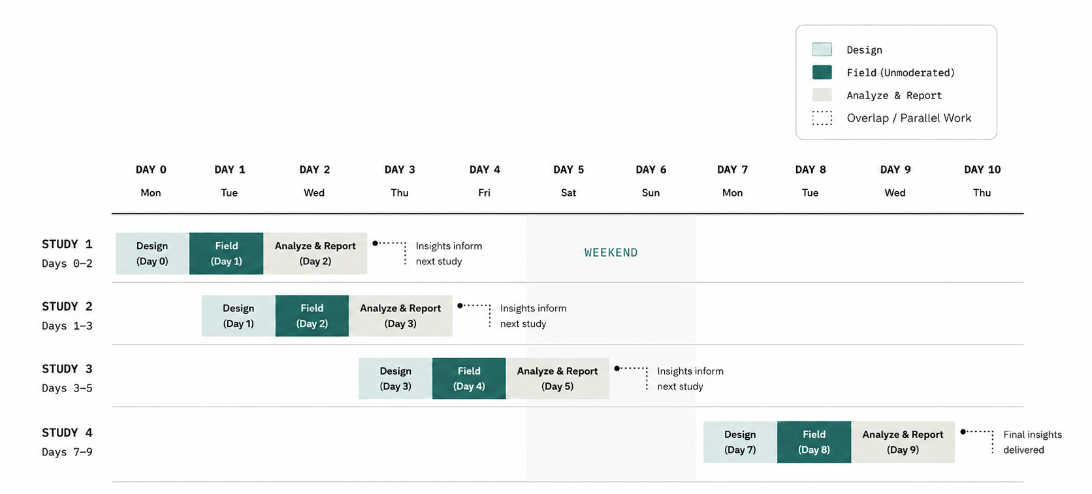Select Study 2 Field (Day 2) block
The height and width of the screenshot is (494, 1092).
coord(312,316)
